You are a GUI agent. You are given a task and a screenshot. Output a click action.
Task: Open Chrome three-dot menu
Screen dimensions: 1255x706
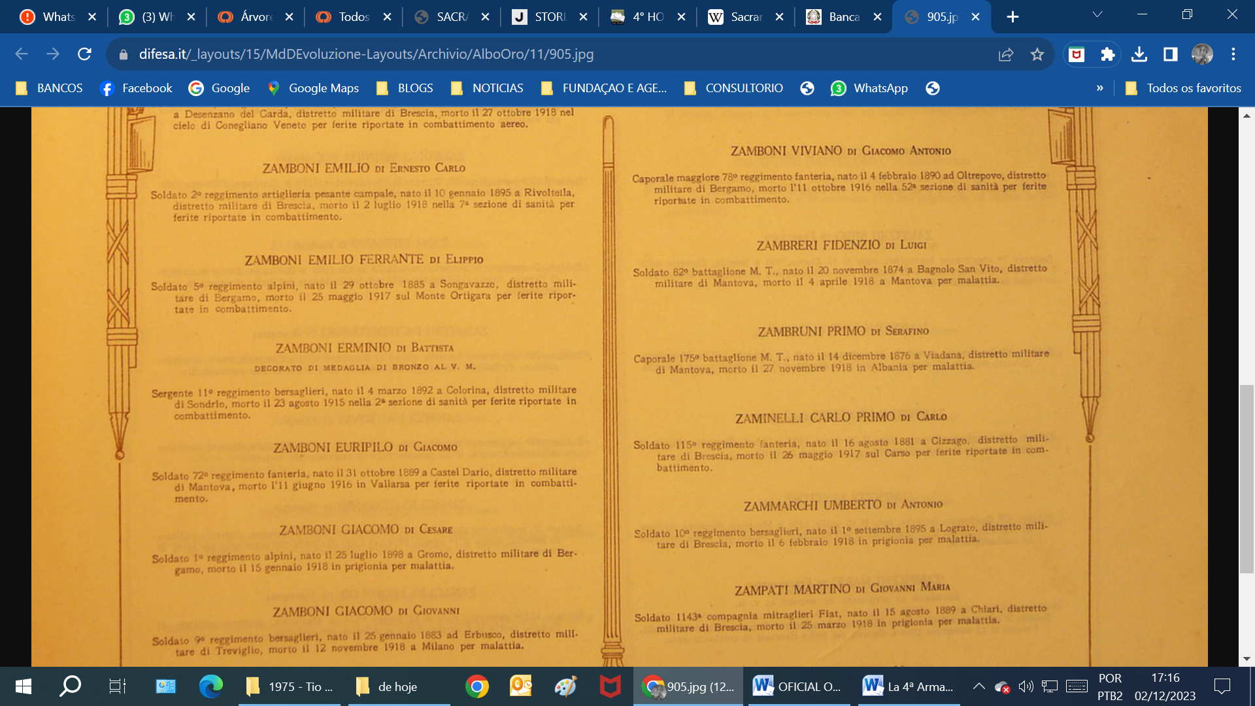click(1233, 54)
